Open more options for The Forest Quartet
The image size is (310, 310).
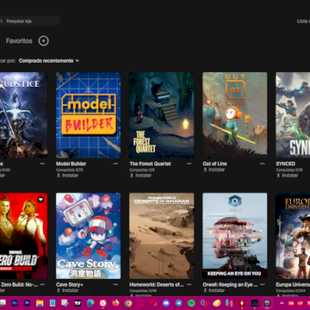189,164
